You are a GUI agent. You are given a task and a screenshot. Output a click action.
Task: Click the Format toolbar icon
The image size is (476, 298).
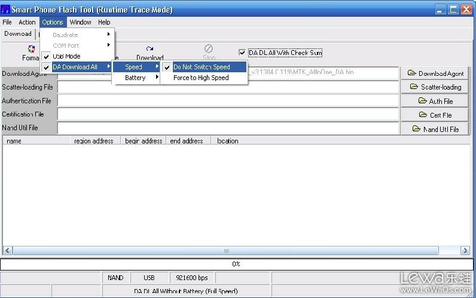(x=31, y=50)
